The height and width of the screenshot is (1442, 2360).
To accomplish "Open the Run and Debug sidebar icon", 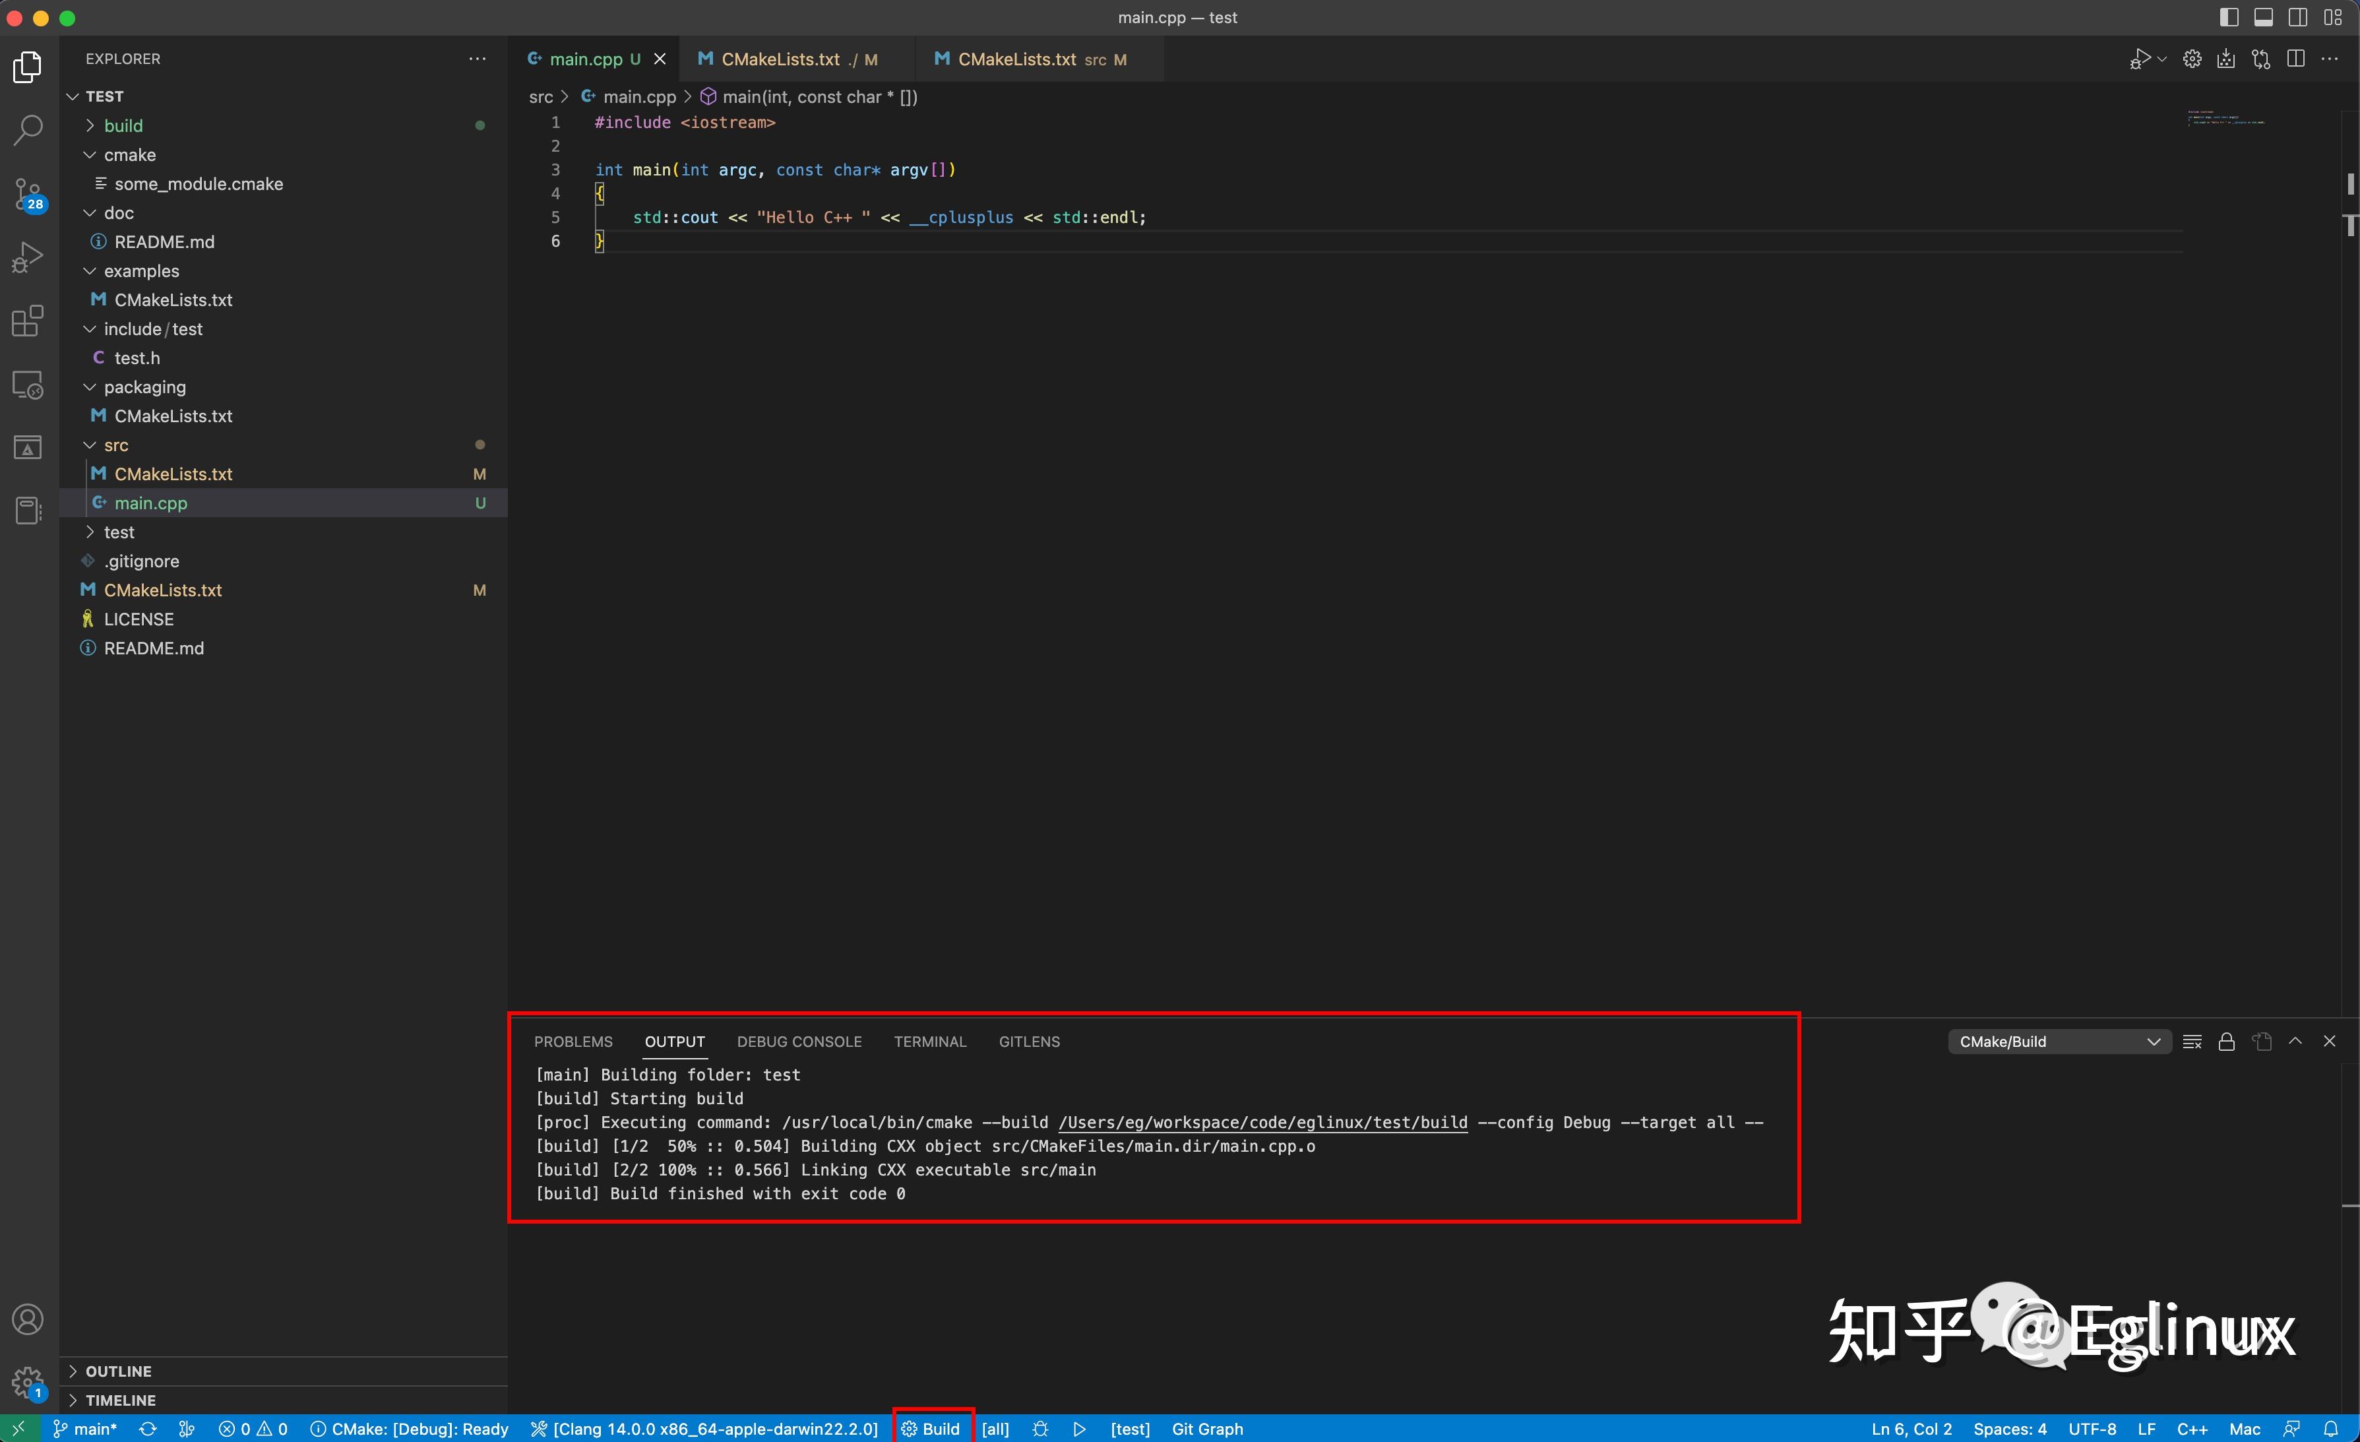I will tap(28, 256).
